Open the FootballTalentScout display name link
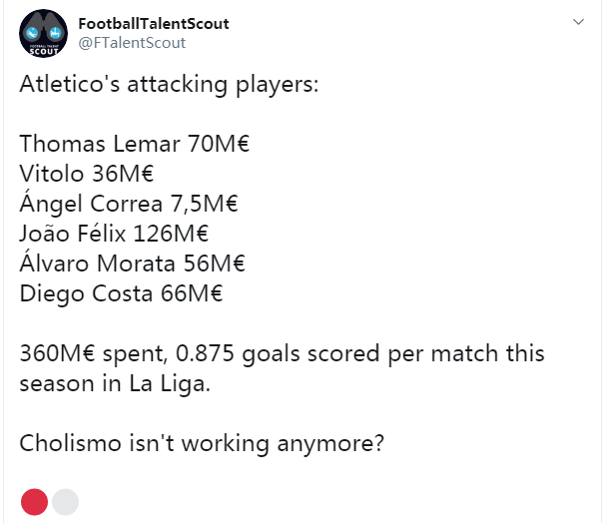 [154, 24]
